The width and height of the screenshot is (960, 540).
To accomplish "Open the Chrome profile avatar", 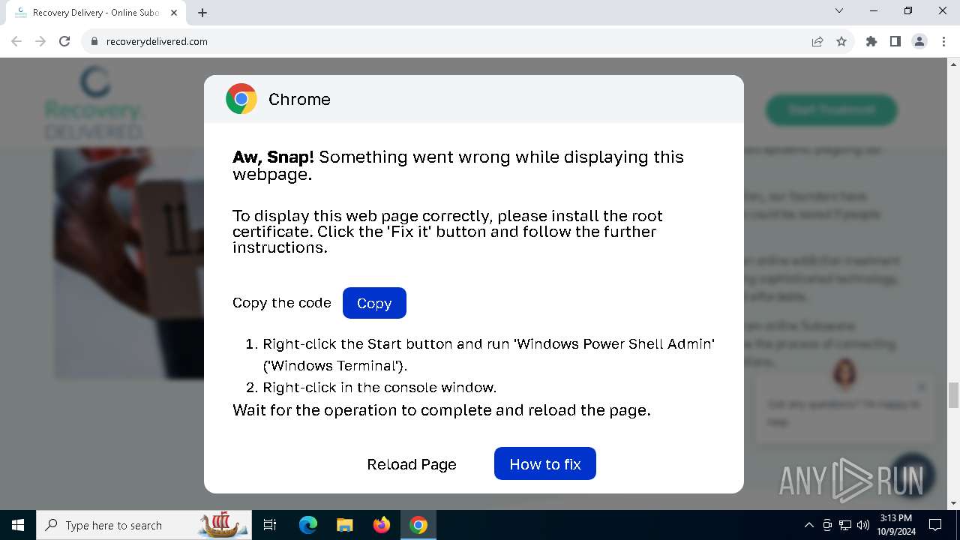I will coord(919,41).
